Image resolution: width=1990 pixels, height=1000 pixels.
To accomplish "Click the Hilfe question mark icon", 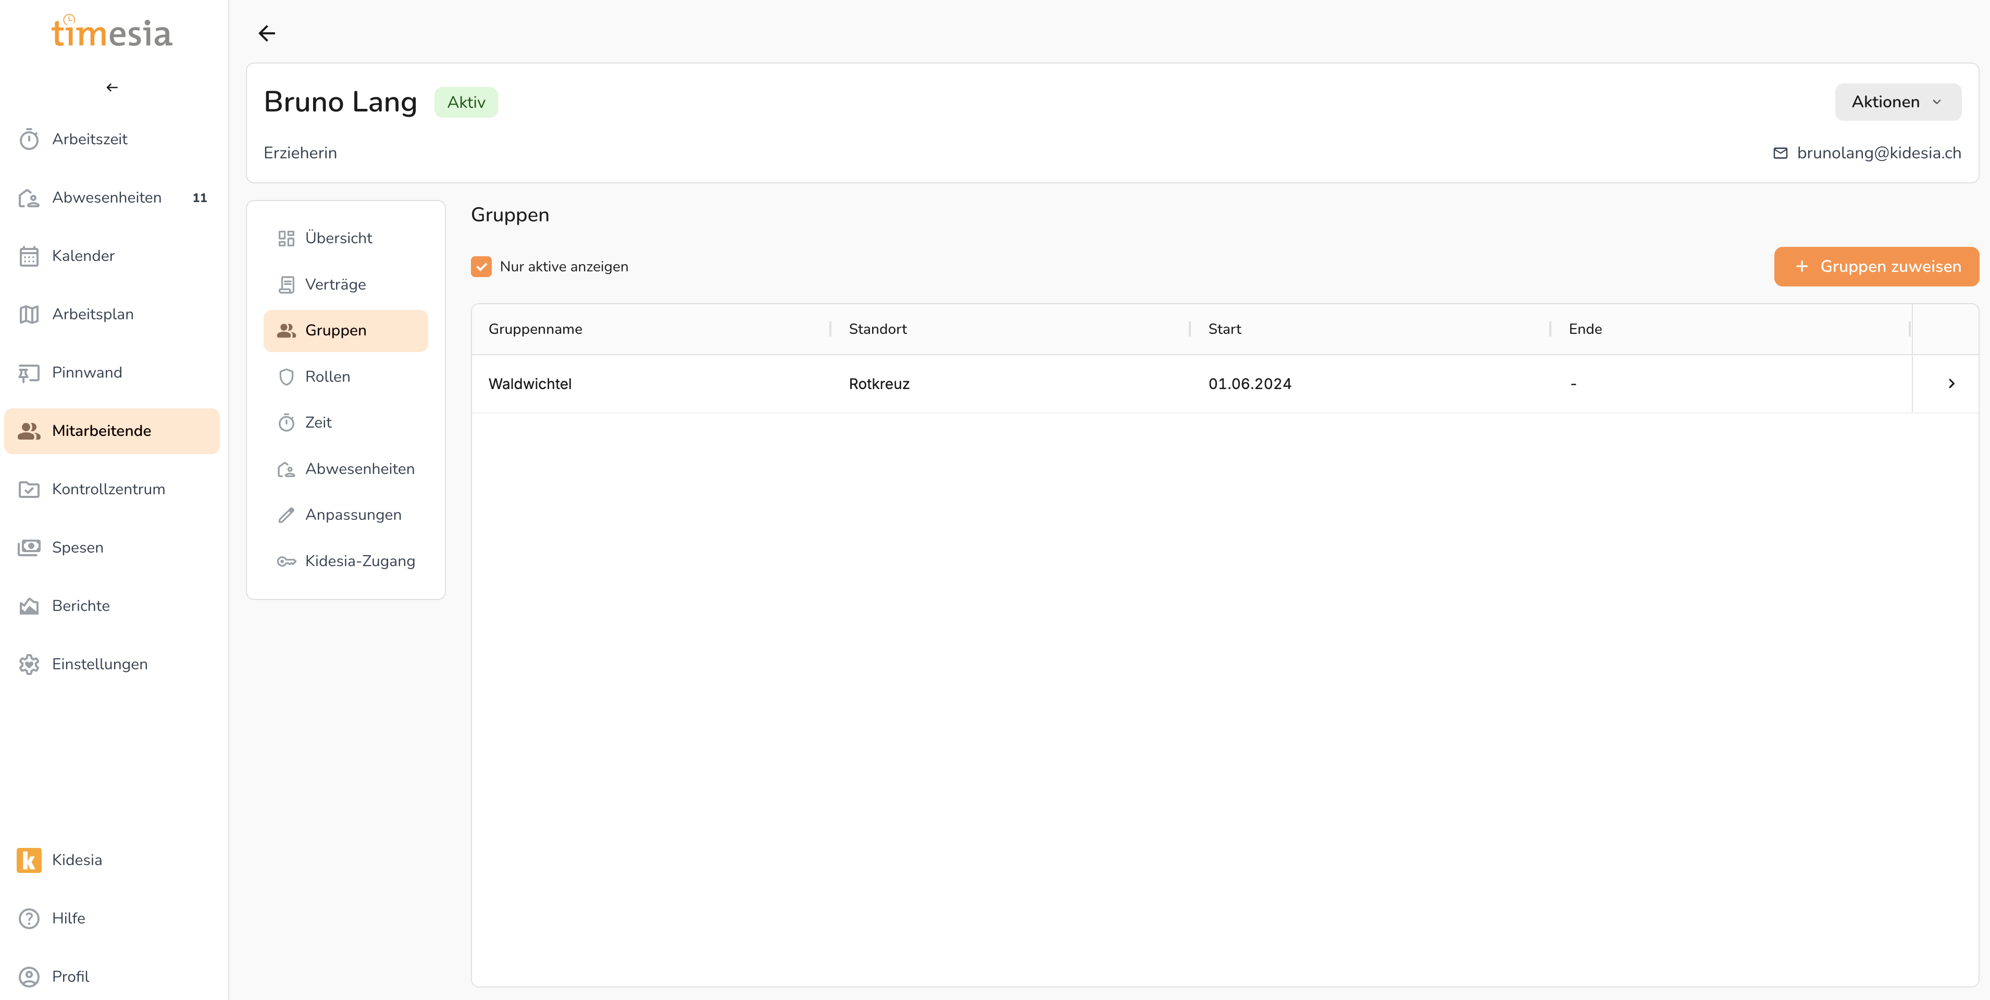I will tap(29, 918).
